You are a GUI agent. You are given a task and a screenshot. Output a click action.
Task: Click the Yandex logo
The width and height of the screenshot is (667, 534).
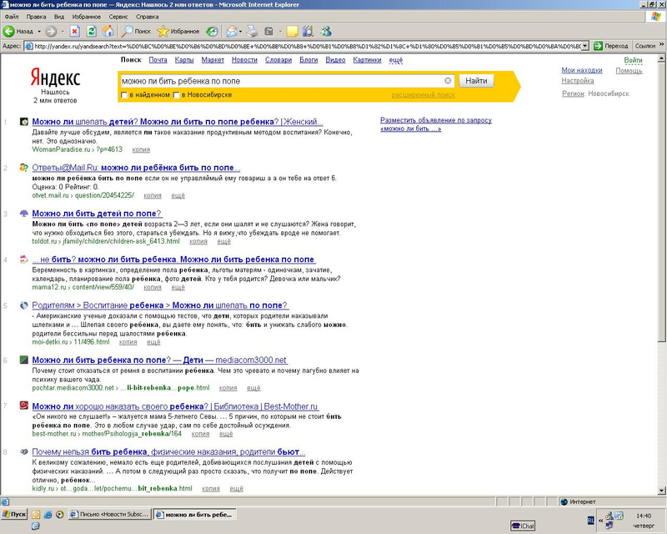point(55,78)
